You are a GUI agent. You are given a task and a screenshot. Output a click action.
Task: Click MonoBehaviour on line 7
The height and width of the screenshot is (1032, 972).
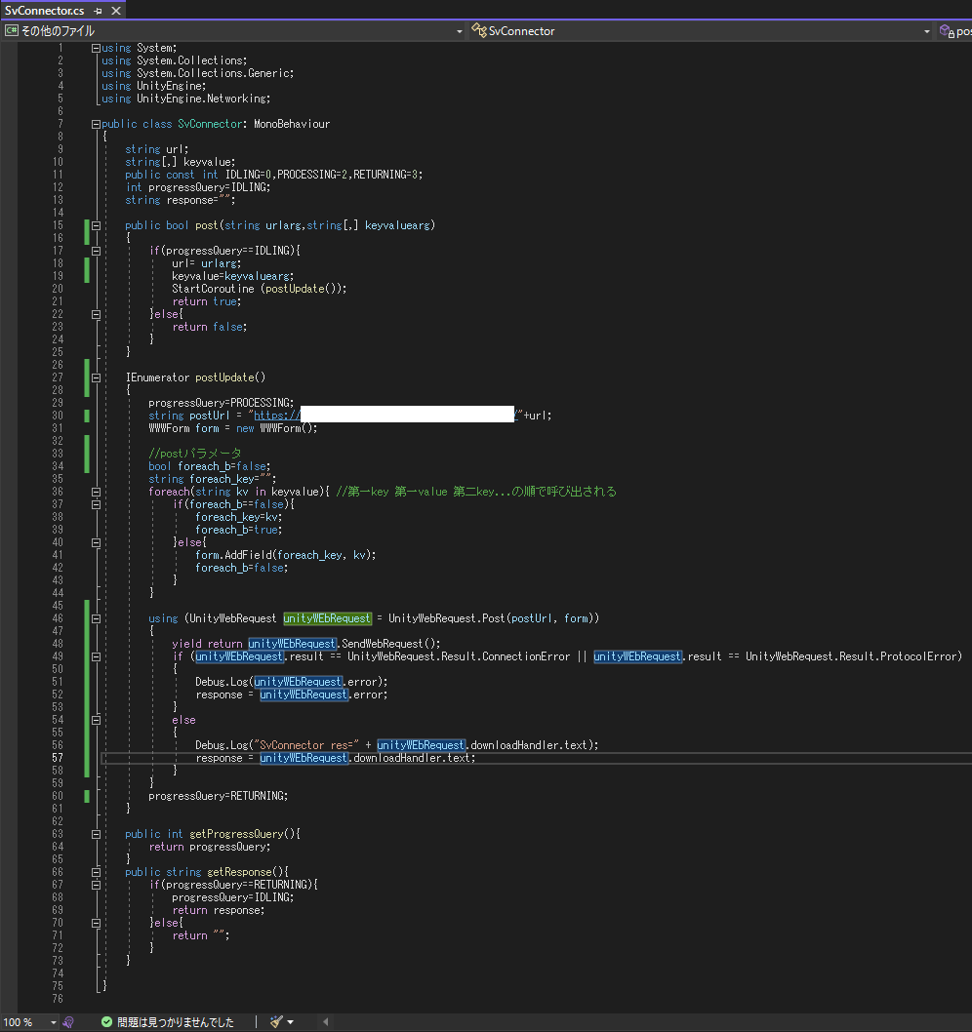pyautogui.click(x=292, y=124)
